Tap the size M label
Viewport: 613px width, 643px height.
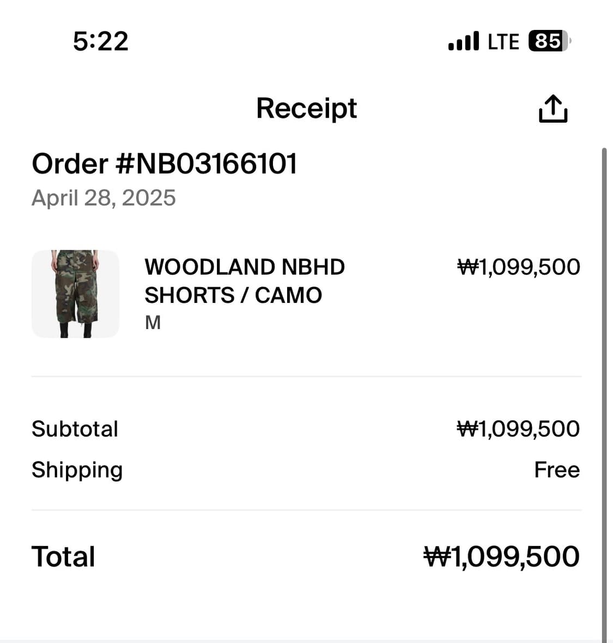153,323
